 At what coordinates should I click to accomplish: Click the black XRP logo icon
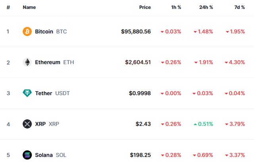coord(27,124)
